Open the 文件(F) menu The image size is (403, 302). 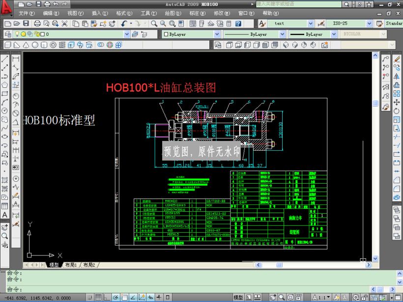click(26, 13)
